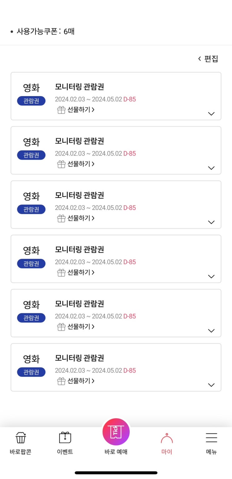Click 선물하기 on the second coupon
The height and width of the screenshot is (479, 232).
coord(81,164)
